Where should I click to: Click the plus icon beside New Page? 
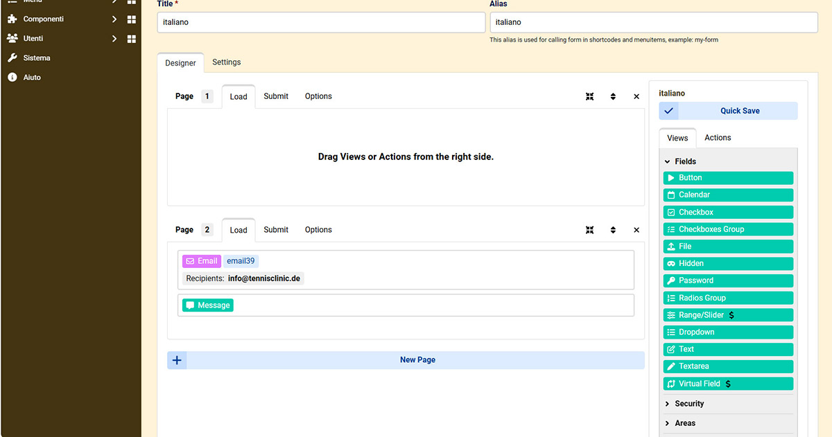(177, 360)
